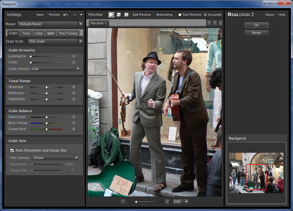
Task: Click the Grain Size section header
Action: 17,141
